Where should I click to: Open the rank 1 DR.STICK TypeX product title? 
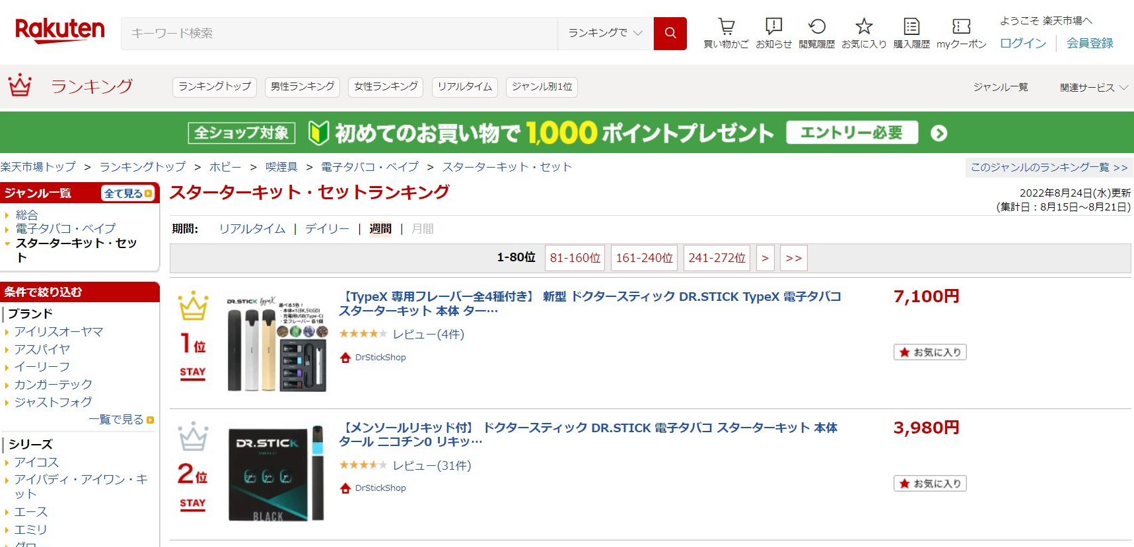590,304
